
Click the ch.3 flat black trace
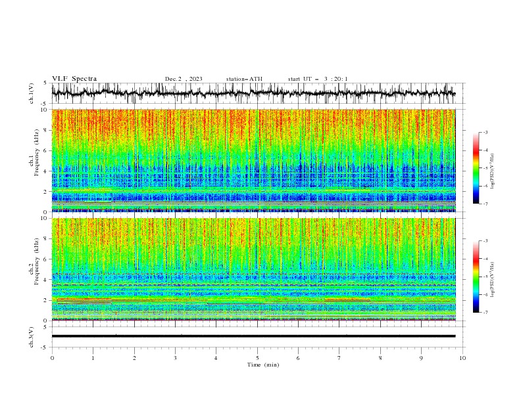pos(253,336)
